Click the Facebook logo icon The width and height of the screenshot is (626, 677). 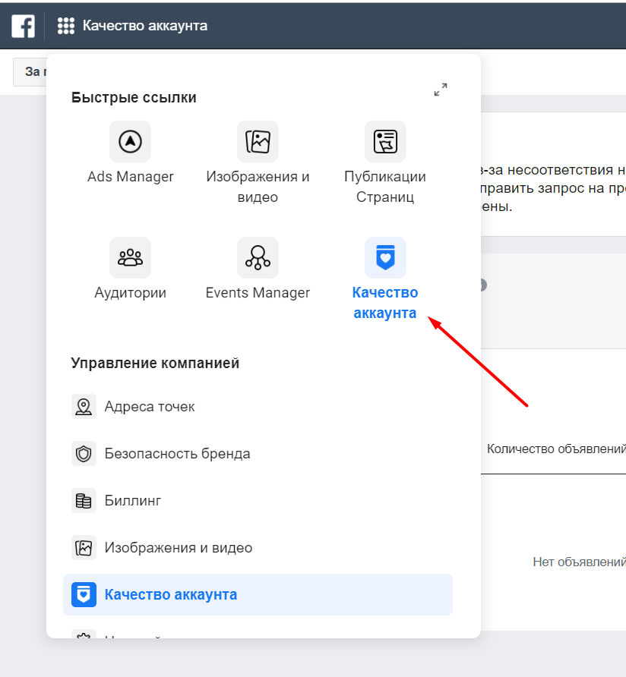coord(23,26)
